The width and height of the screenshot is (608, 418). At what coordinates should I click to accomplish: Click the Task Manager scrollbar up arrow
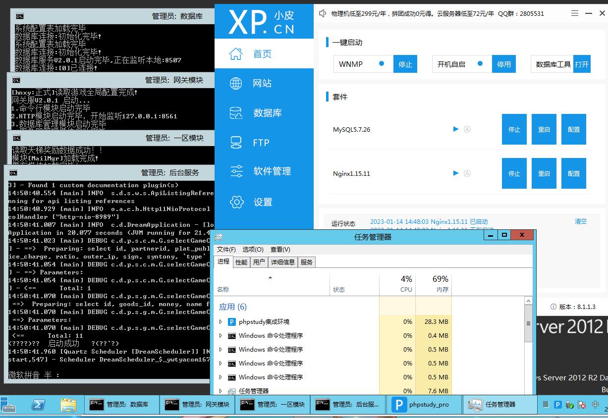tap(529, 301)
